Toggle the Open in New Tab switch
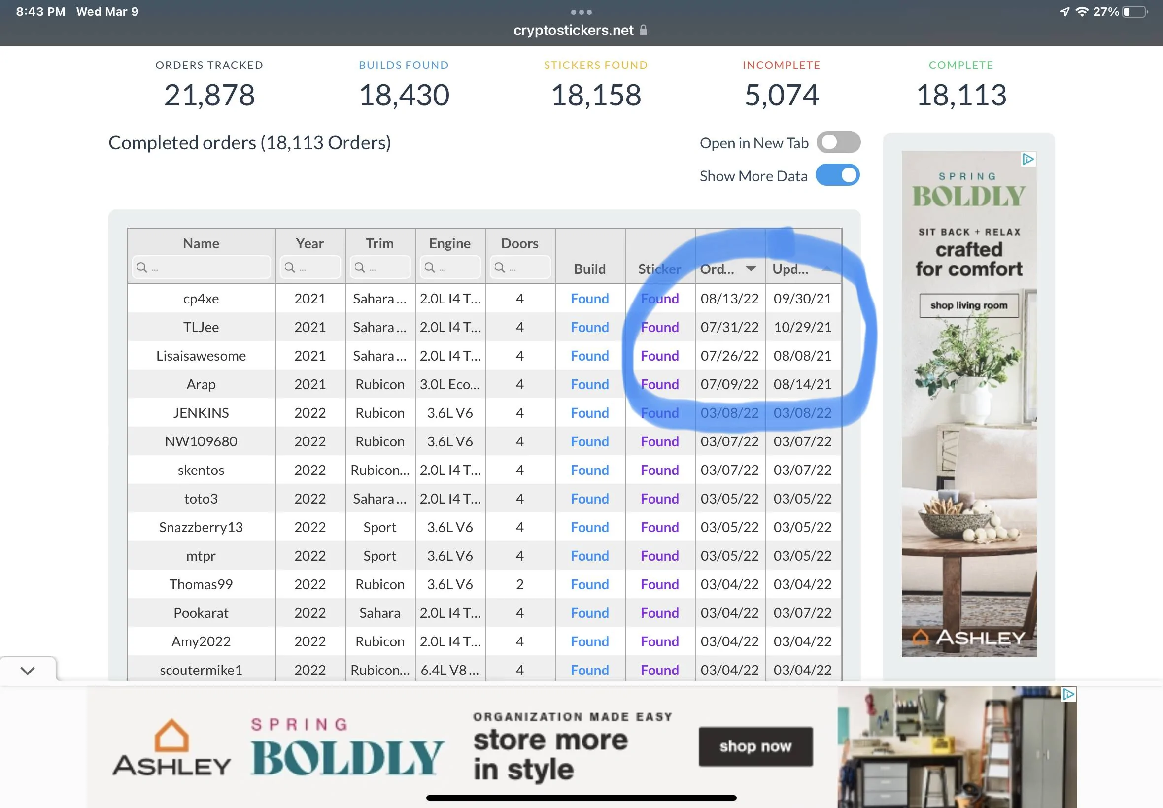The width and height of the screenshot is (1163, 808). point(838,143)
